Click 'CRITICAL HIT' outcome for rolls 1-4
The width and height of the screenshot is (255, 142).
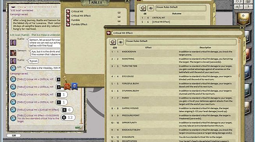tap(159, 17)
